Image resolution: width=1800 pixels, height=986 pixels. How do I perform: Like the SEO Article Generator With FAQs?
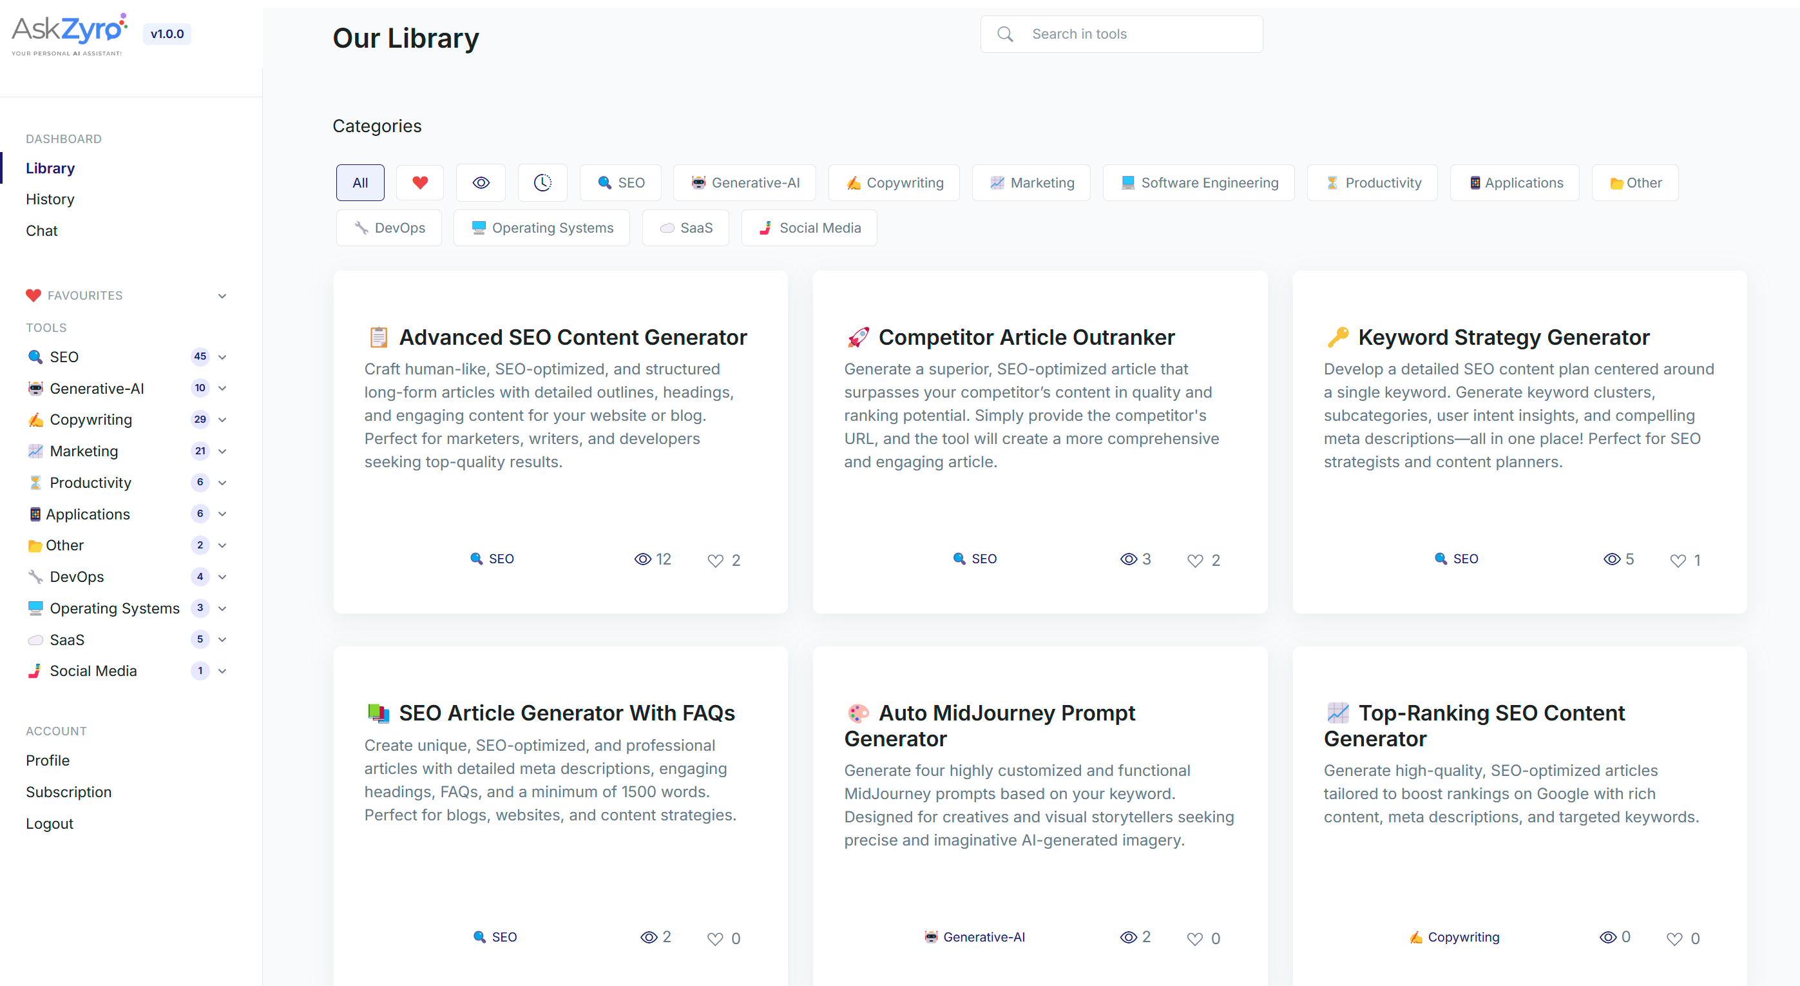(715, 938)
